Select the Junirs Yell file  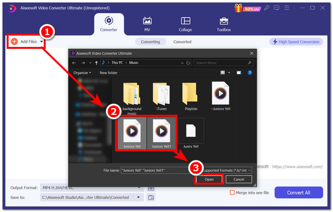tap(191, 133)
